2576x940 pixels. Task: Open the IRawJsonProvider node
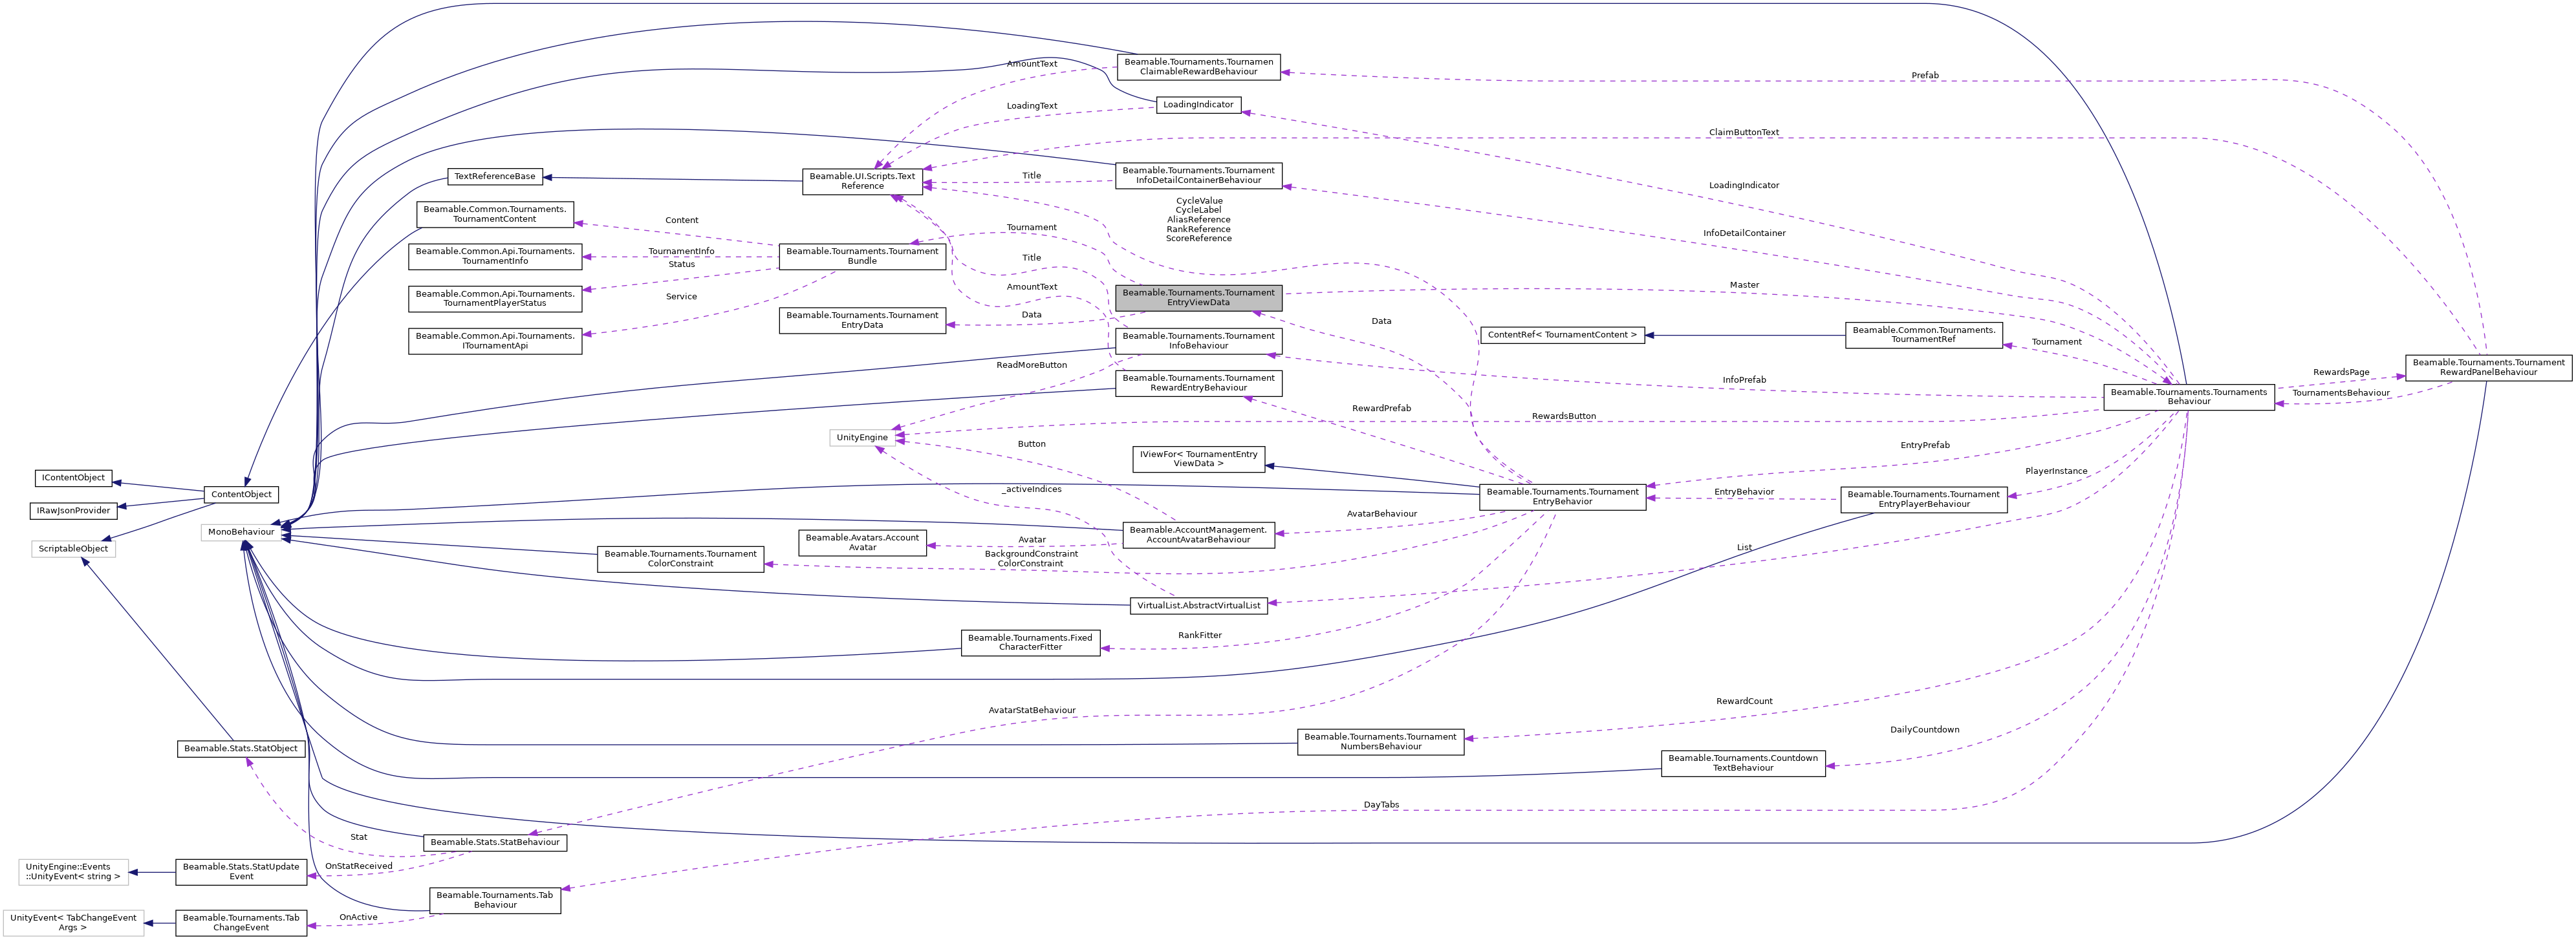[x=72, y=510]
